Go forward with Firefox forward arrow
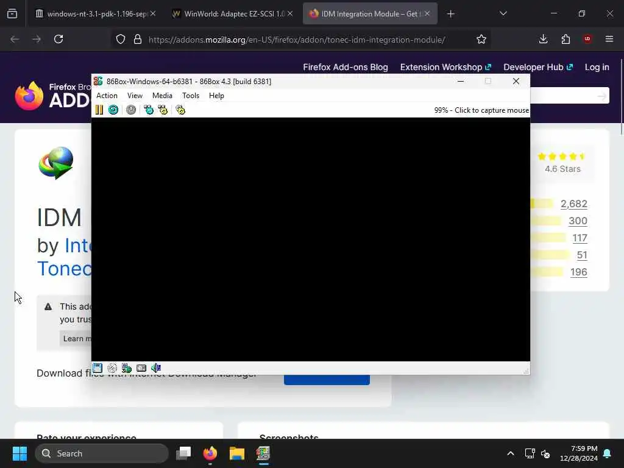624x468 pixels. click(x=37, y=39)
